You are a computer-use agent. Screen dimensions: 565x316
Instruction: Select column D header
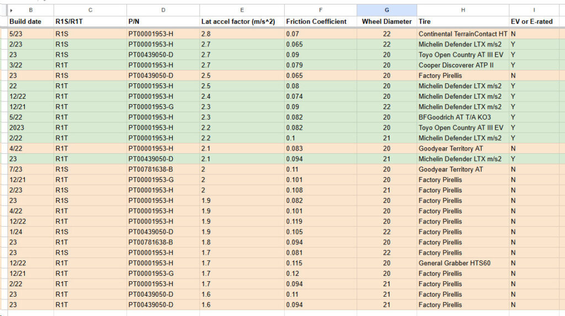pos(163,10)
